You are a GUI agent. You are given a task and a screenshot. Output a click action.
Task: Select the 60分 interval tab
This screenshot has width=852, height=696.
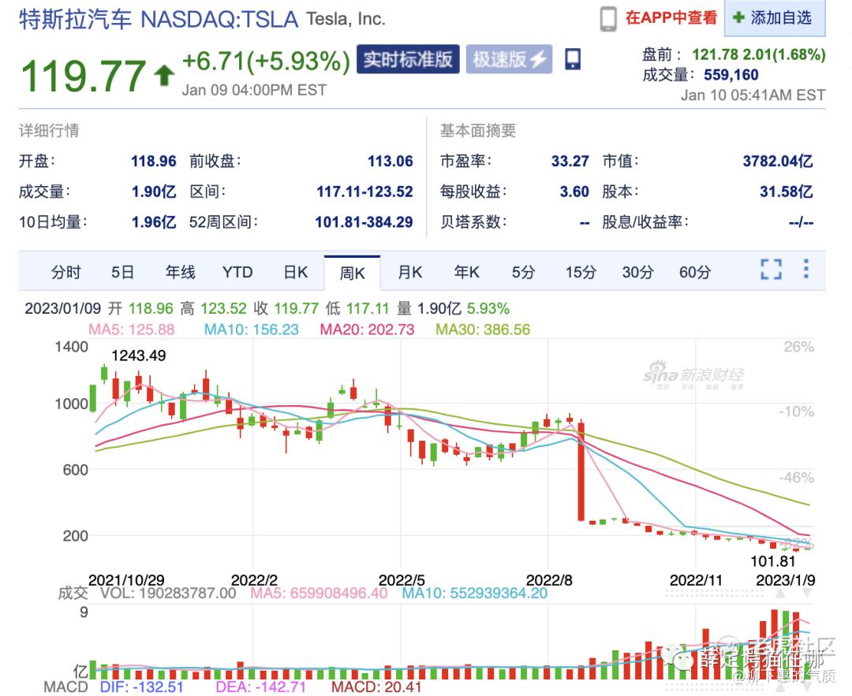(695, 272)
